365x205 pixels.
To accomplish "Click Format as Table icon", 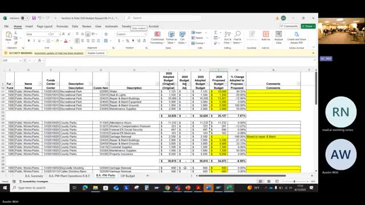I will [171, 38].
